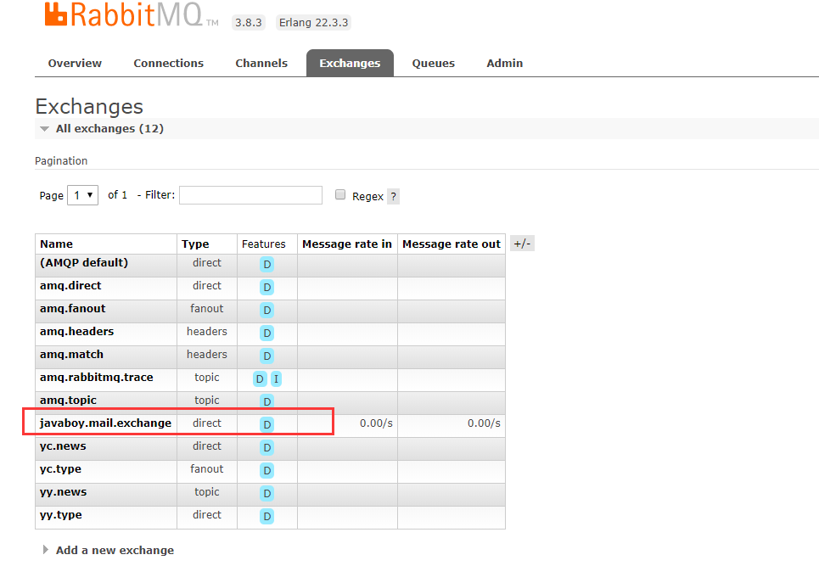
Task: Click the D feature badge for yy.news
Action: coord(266,493)
